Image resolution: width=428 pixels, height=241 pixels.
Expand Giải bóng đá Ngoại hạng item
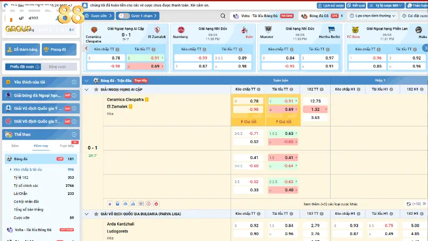pos(74,95)
